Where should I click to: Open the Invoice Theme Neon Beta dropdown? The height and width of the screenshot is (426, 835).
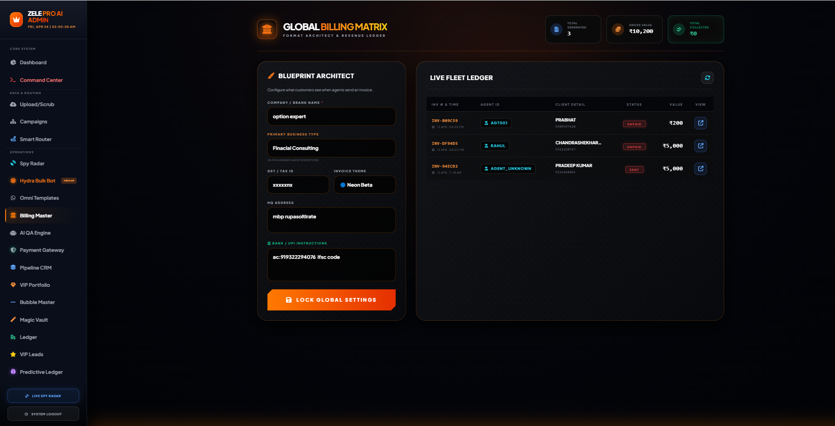[365, 185]
